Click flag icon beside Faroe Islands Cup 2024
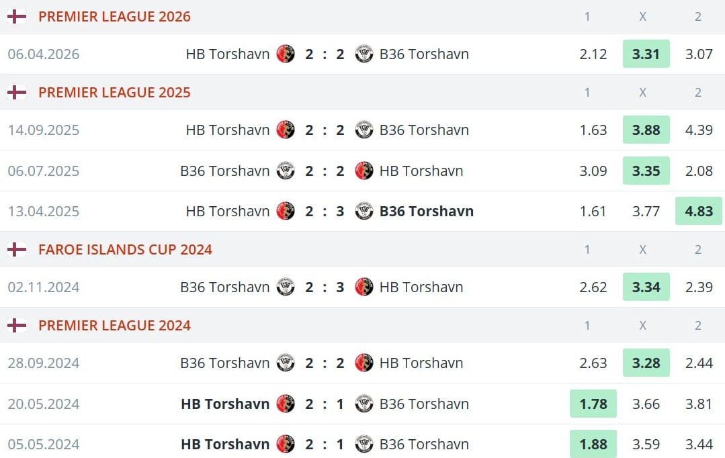This screenshot has width=725, height=458. 17,250
